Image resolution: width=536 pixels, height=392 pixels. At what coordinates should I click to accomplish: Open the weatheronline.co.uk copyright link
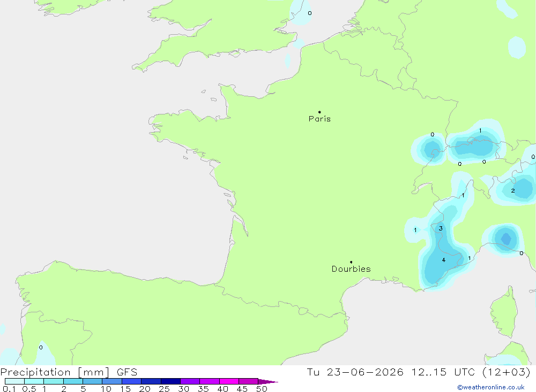pyautogui.click(x=491, y=387)
